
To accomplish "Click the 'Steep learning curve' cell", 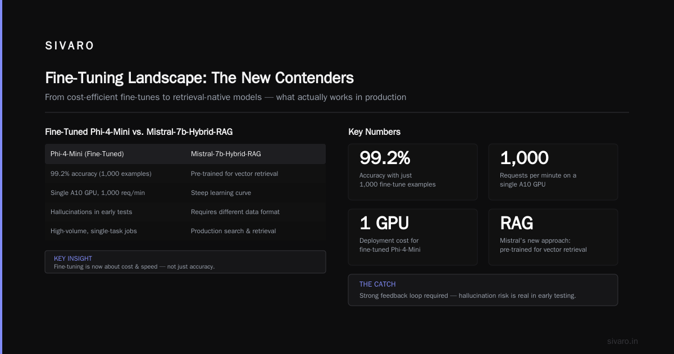I will tap(221, 193).
